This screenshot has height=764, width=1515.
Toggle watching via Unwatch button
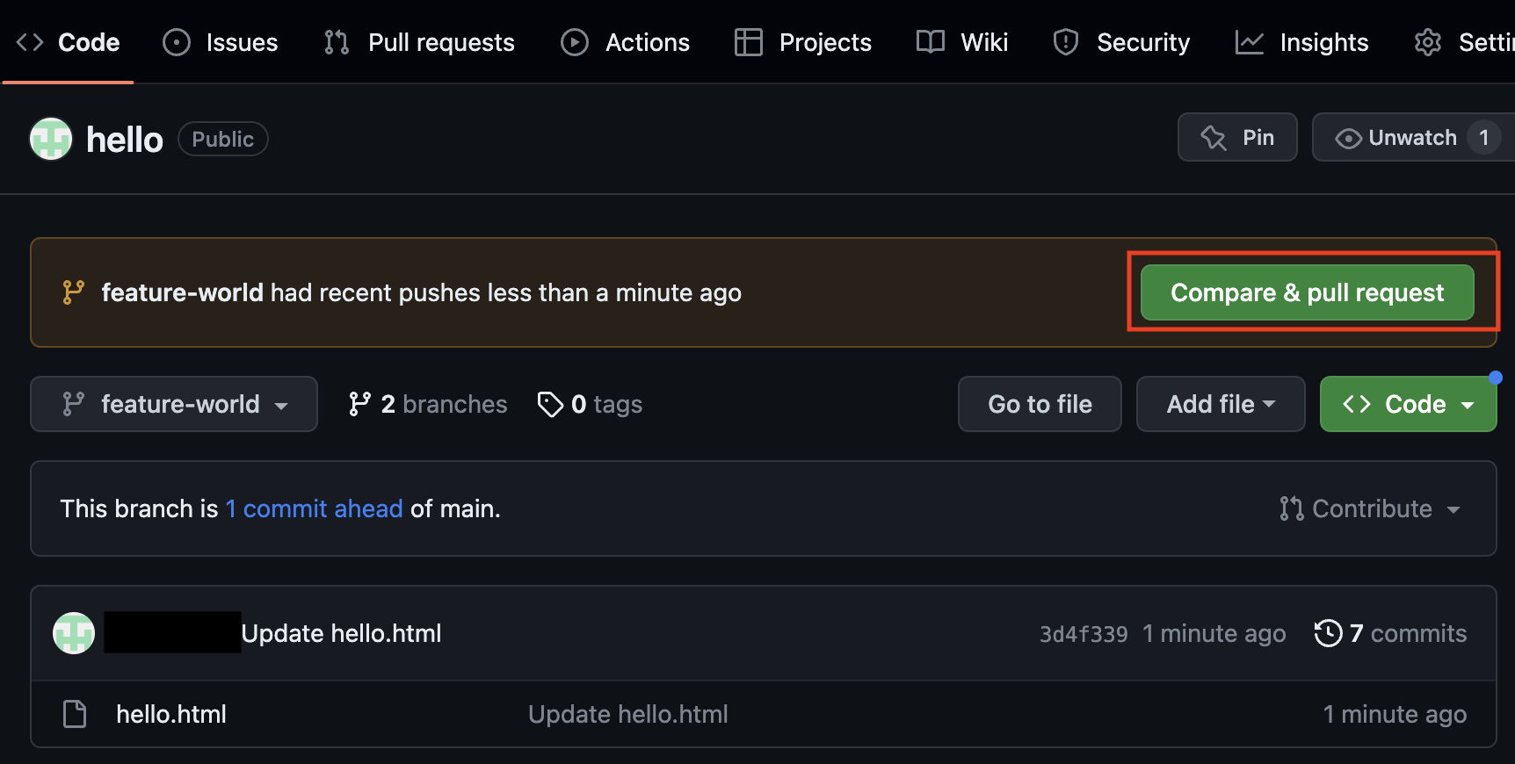click(x=1410, y=137)
